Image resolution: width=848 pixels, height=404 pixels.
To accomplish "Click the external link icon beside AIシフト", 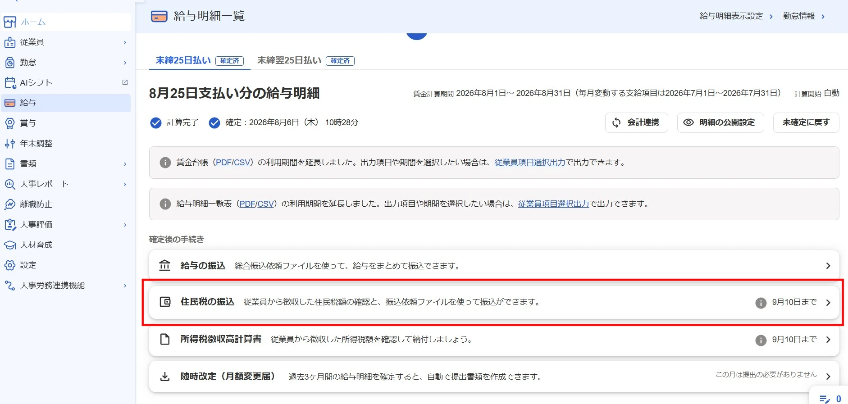I will 125,82.
